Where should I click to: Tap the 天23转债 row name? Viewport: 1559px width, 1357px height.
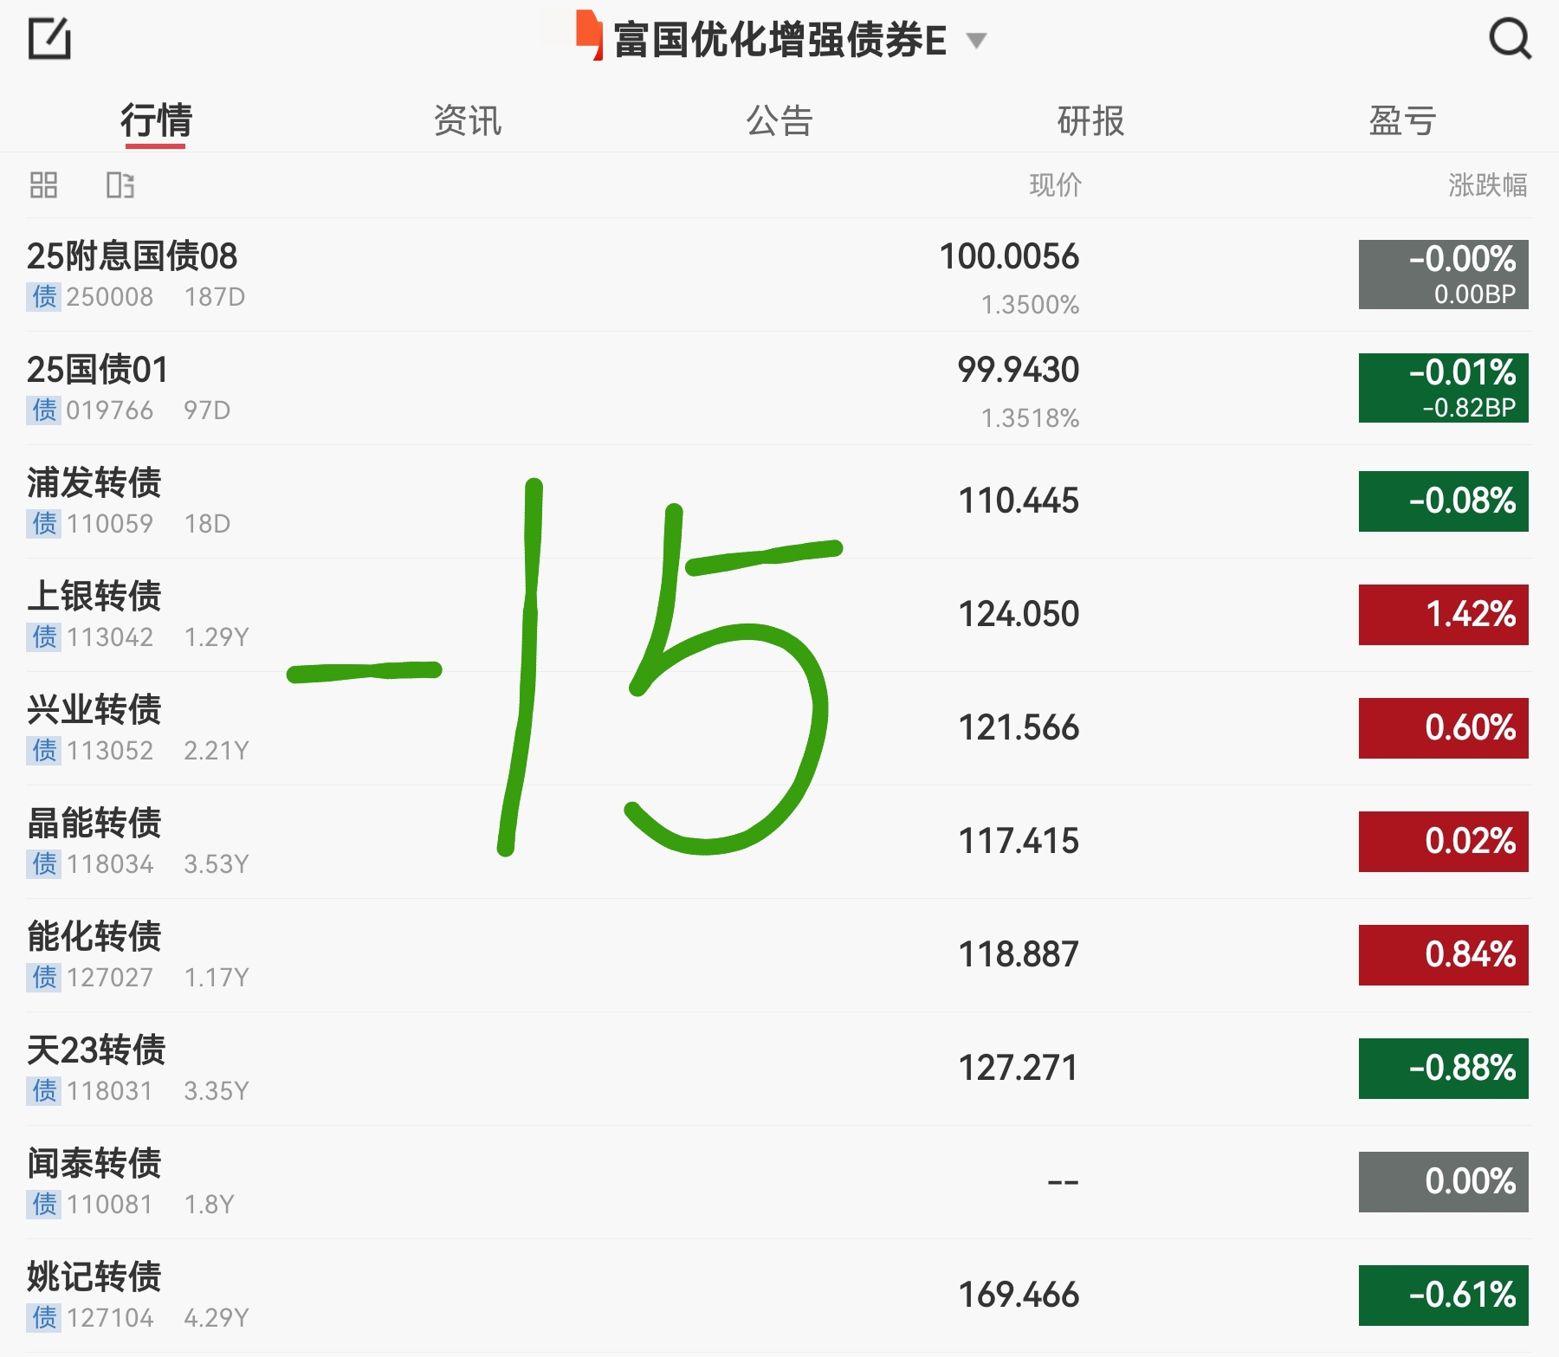96,1050
